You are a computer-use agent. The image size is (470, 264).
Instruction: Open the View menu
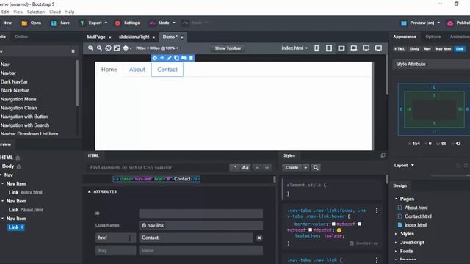(18, 12)
